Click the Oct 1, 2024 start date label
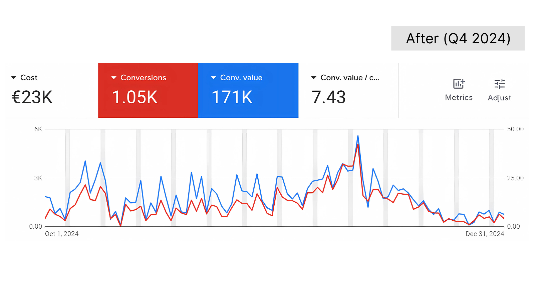The height and width of the screenshot is (300, 534). 62,234
